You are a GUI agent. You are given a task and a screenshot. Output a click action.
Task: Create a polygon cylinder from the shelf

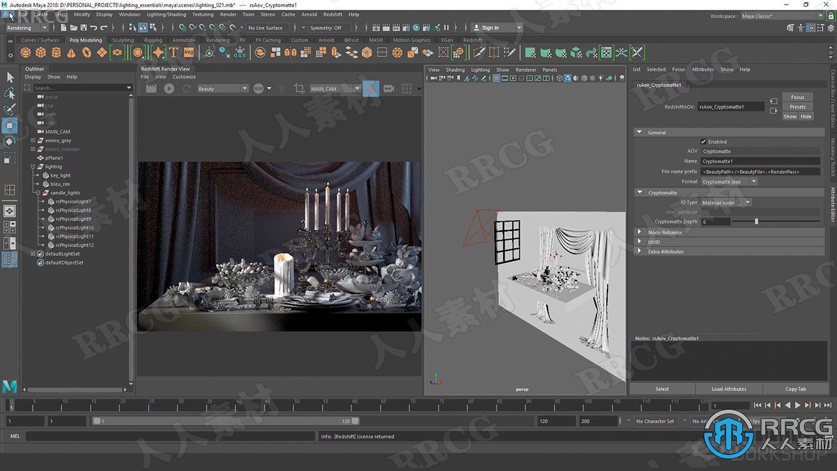point(56,53)
